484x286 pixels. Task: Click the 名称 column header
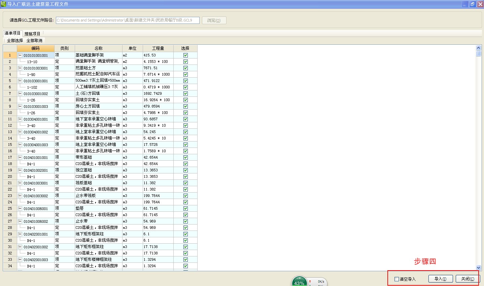coord(98,48)
